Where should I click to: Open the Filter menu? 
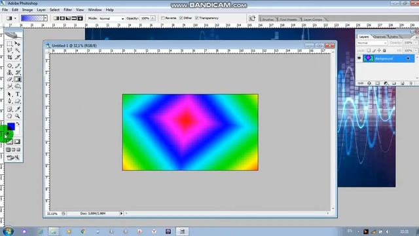[67, 10]
